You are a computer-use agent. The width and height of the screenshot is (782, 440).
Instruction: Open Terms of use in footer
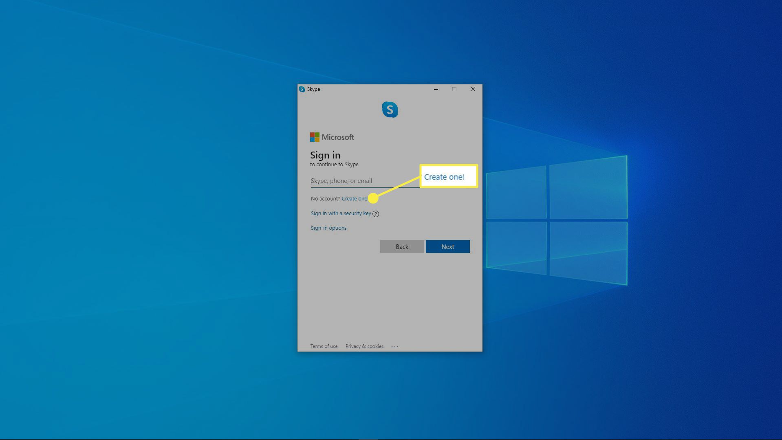click(324, 346)
